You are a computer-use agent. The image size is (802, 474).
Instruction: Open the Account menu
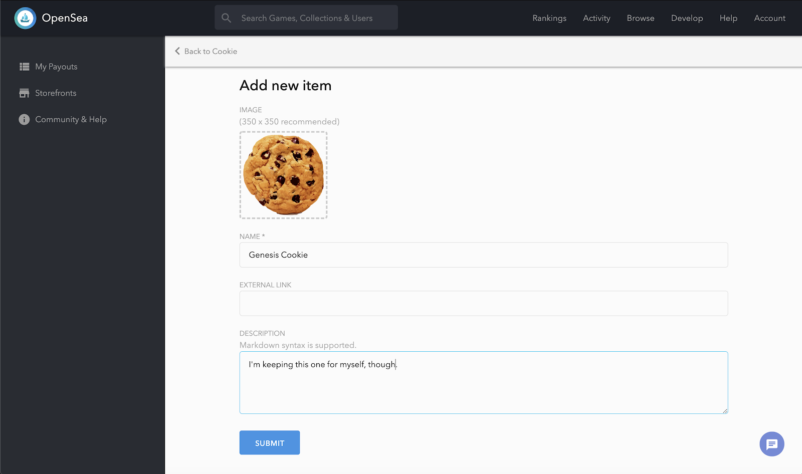click(x=769, y=18)
